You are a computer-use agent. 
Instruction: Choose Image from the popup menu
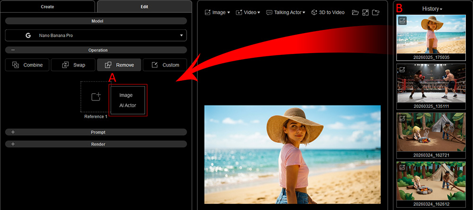126,95
